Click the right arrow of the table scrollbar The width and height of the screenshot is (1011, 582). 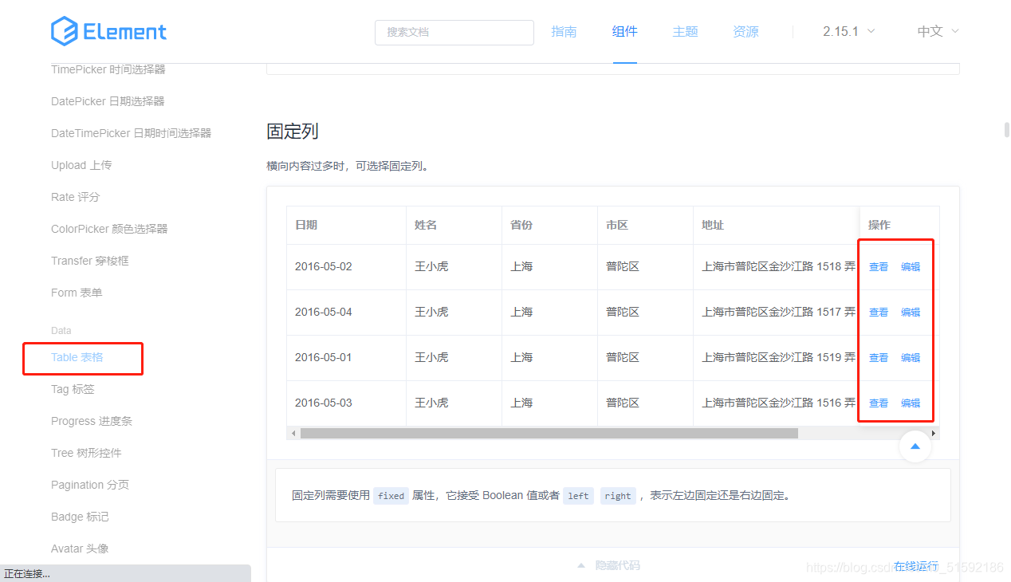[x=933, y=433]
